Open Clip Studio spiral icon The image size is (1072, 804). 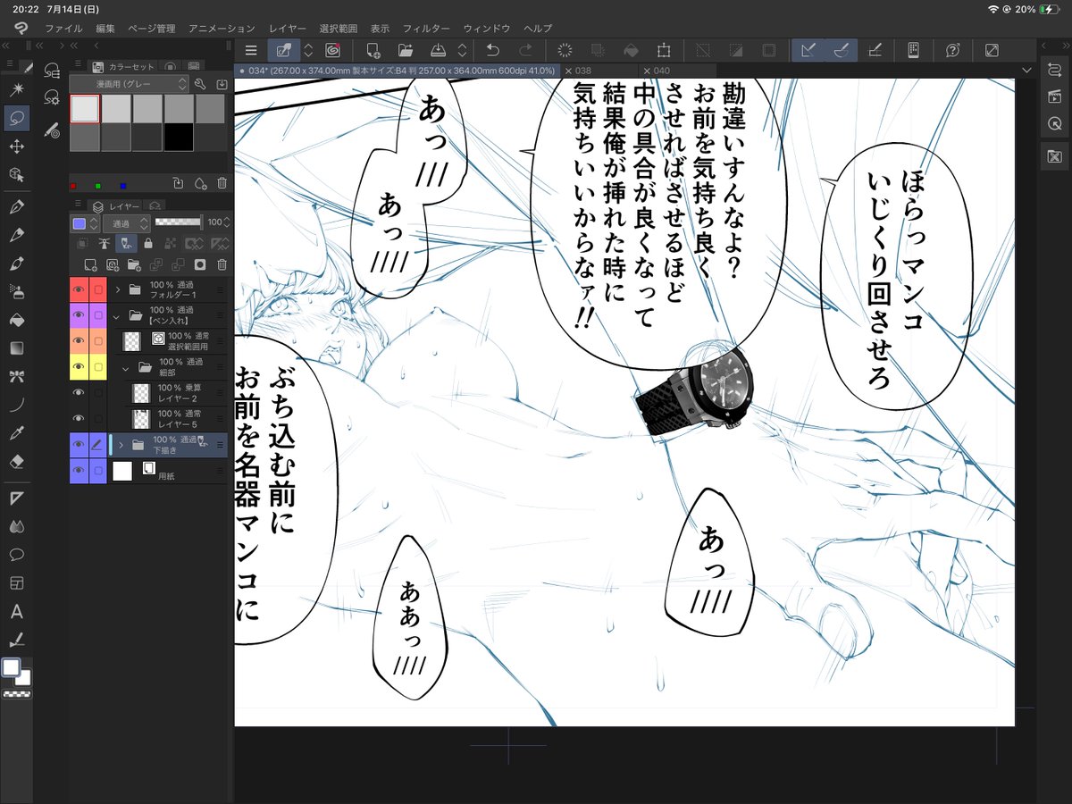tap(333, 50)
